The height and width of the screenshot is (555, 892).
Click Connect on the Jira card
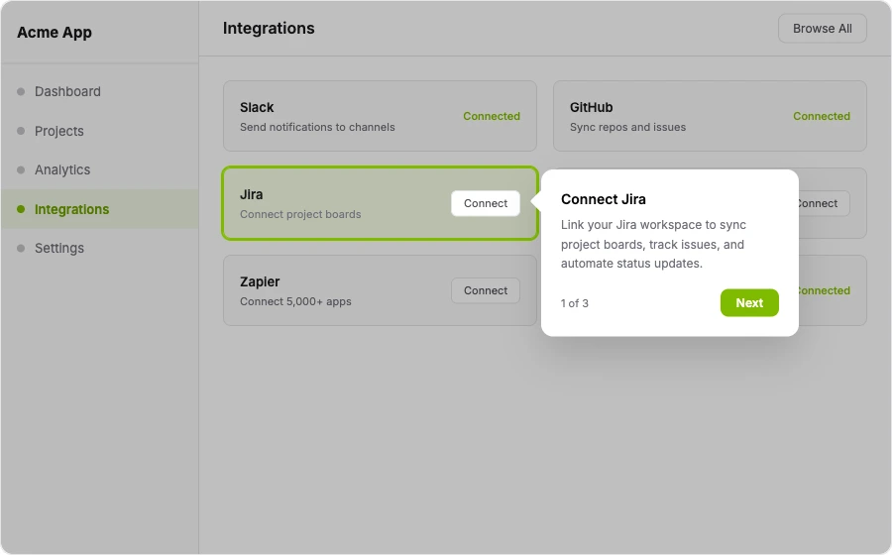pos(486,203)
